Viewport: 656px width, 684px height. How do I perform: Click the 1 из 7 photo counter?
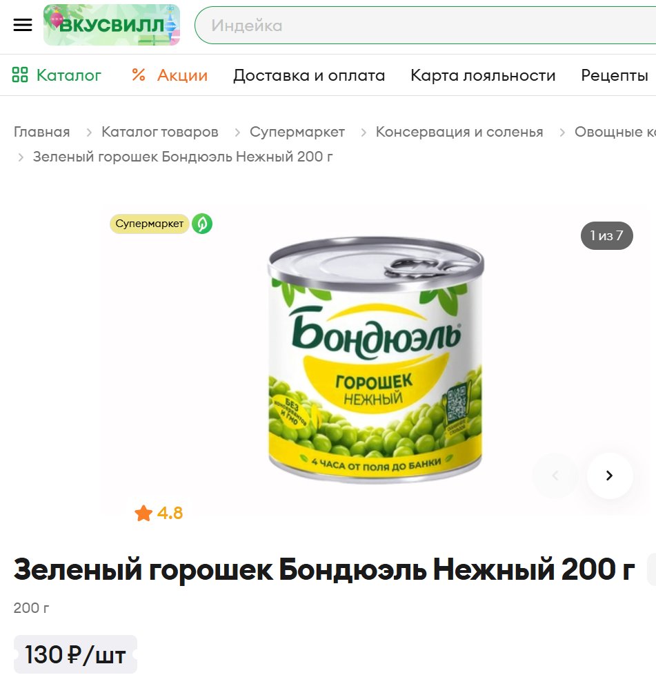tap(607, 235)
